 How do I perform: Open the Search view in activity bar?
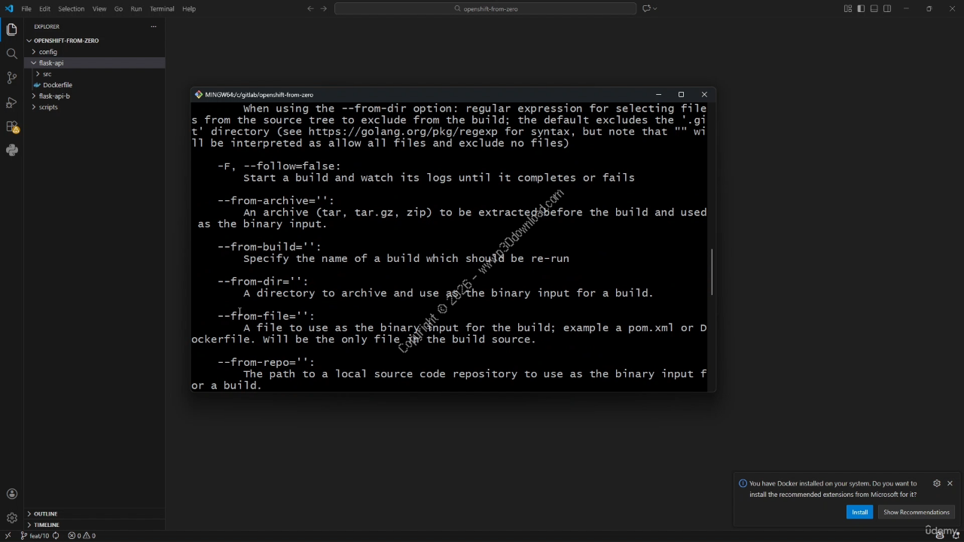tap(11, 53)
